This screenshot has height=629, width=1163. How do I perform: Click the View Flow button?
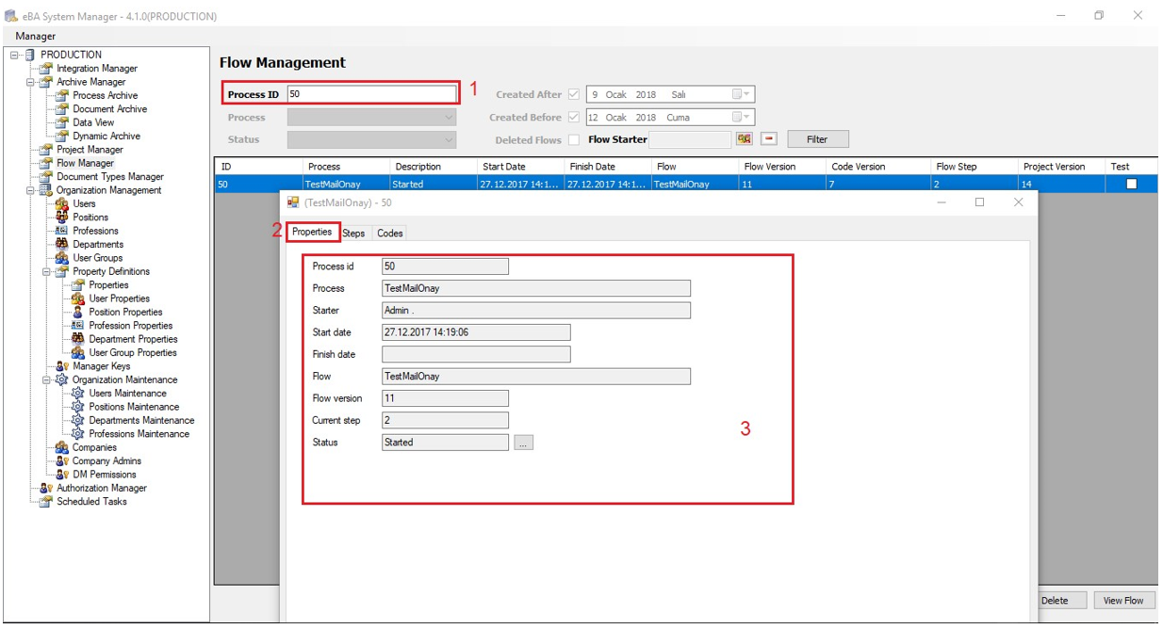click(x=1122, y=601)
